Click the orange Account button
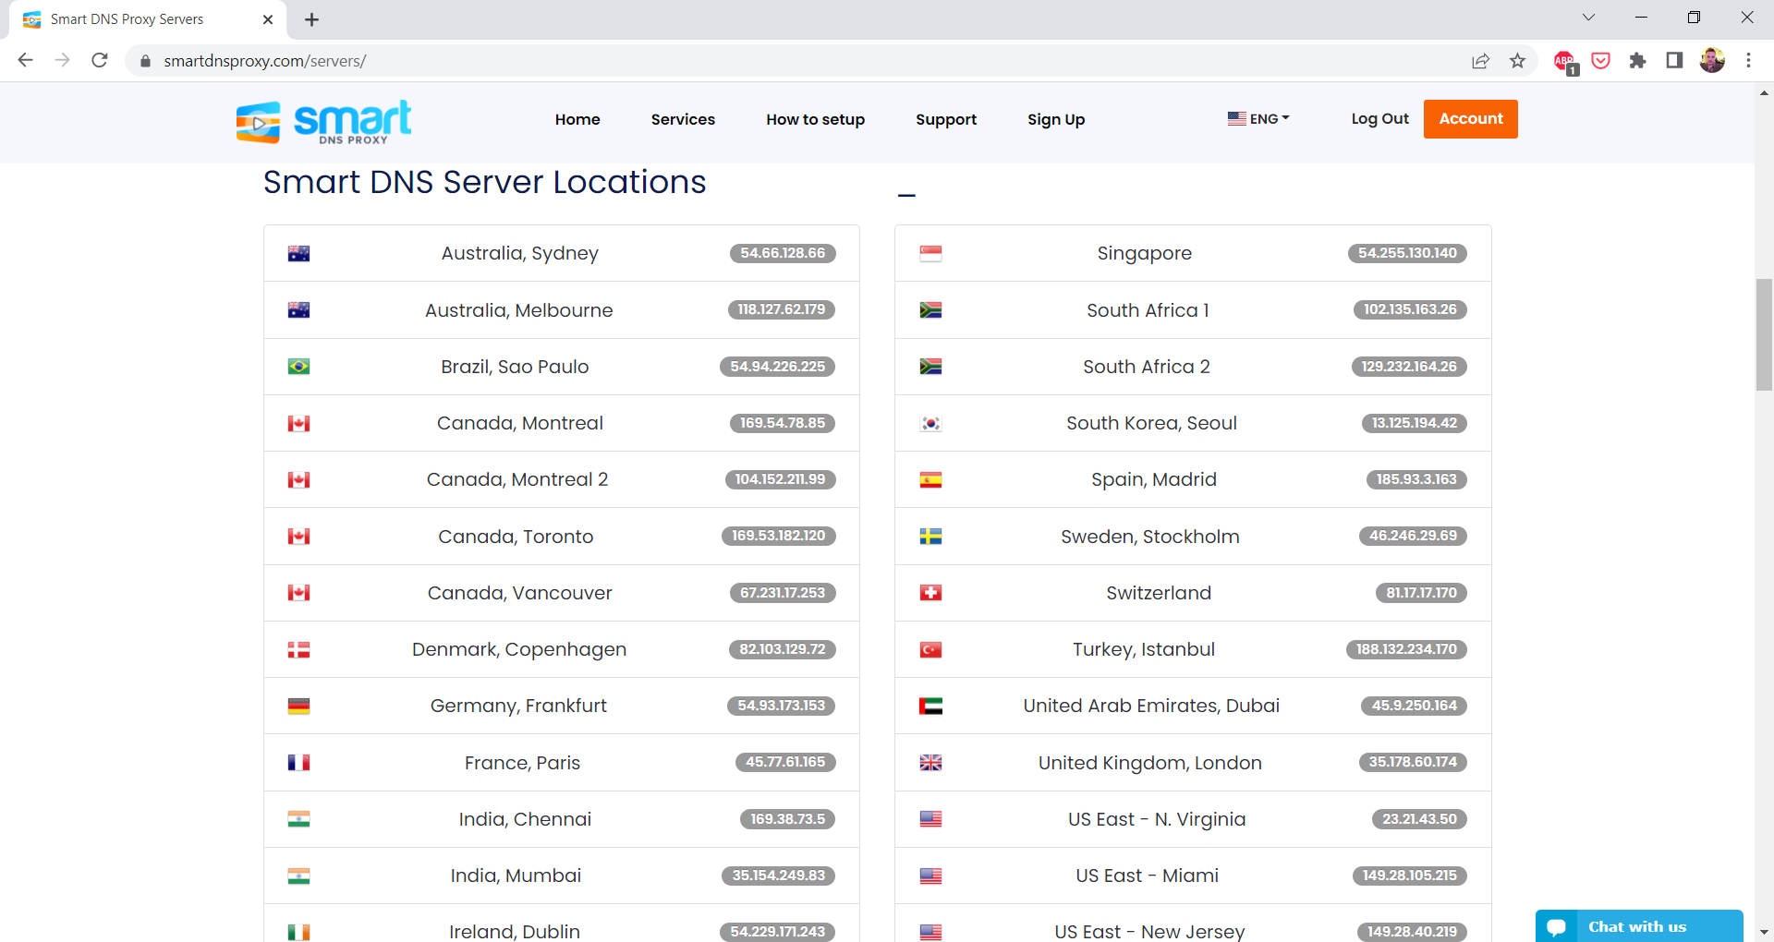 [1470, 119]
